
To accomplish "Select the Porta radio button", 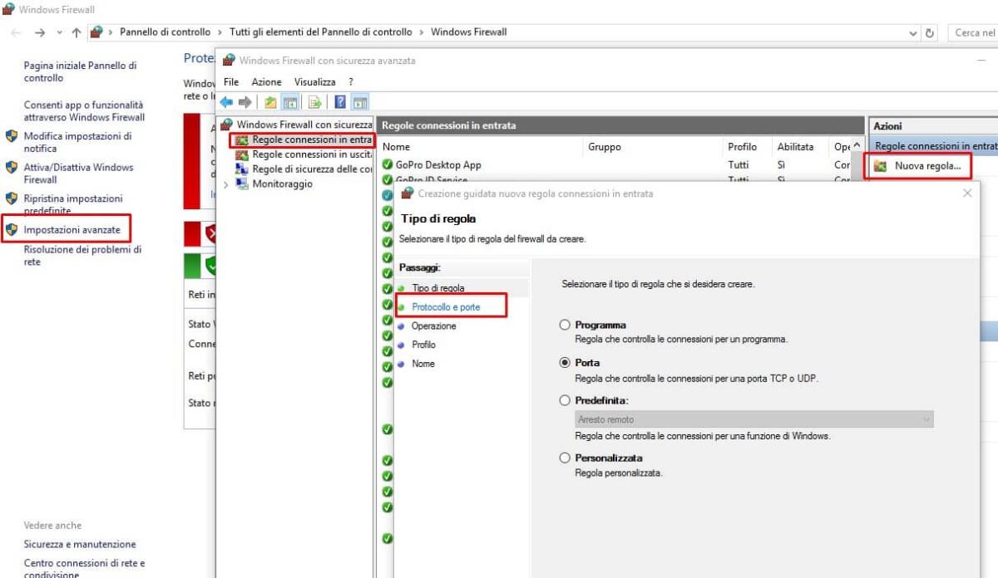I will [x=566, y=363].
